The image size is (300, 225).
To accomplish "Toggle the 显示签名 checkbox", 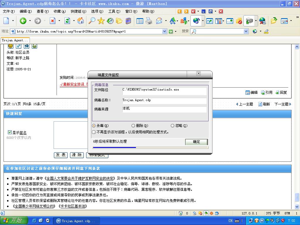I will click(x=10, y=132).
